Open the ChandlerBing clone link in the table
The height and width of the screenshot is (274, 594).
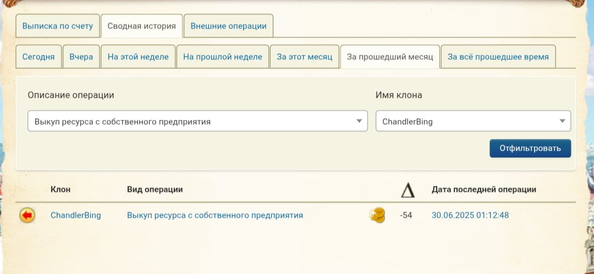(x=76, y=216)
